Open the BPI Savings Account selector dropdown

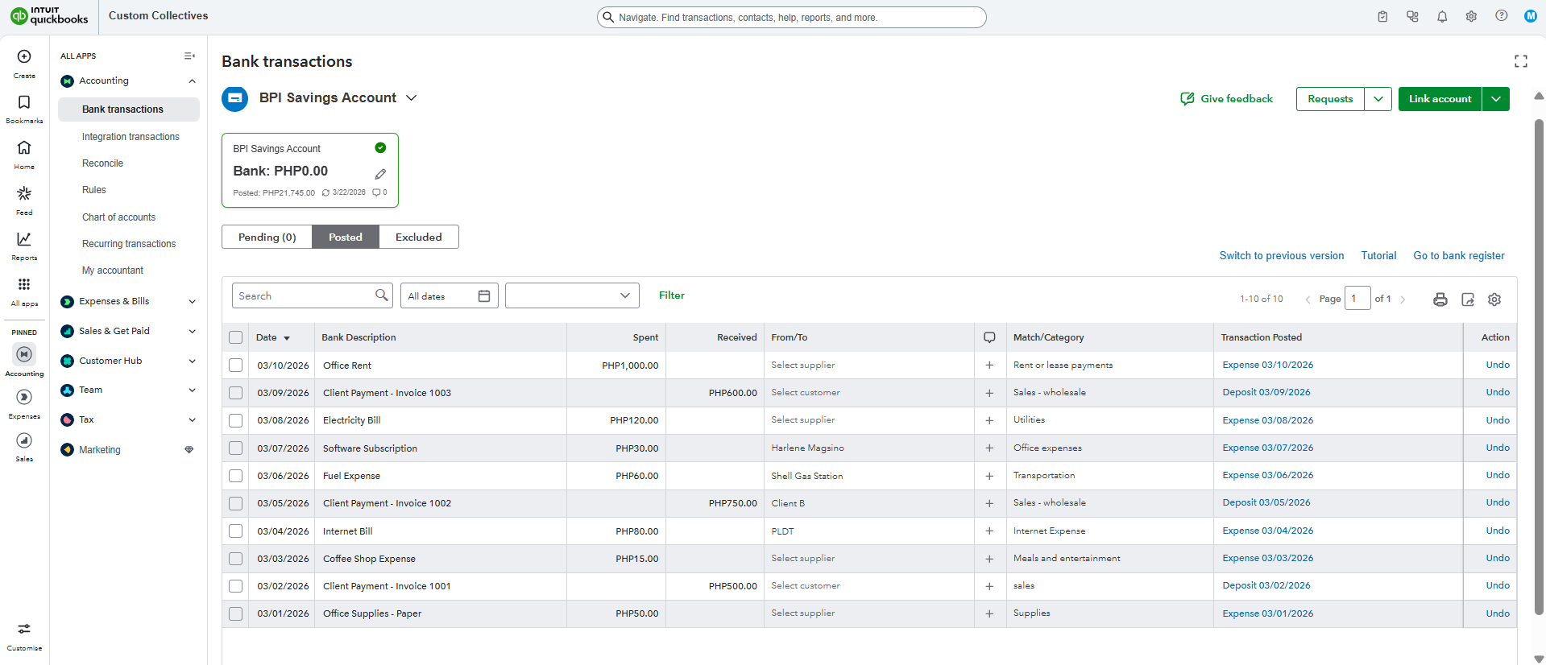coord(411,98)
